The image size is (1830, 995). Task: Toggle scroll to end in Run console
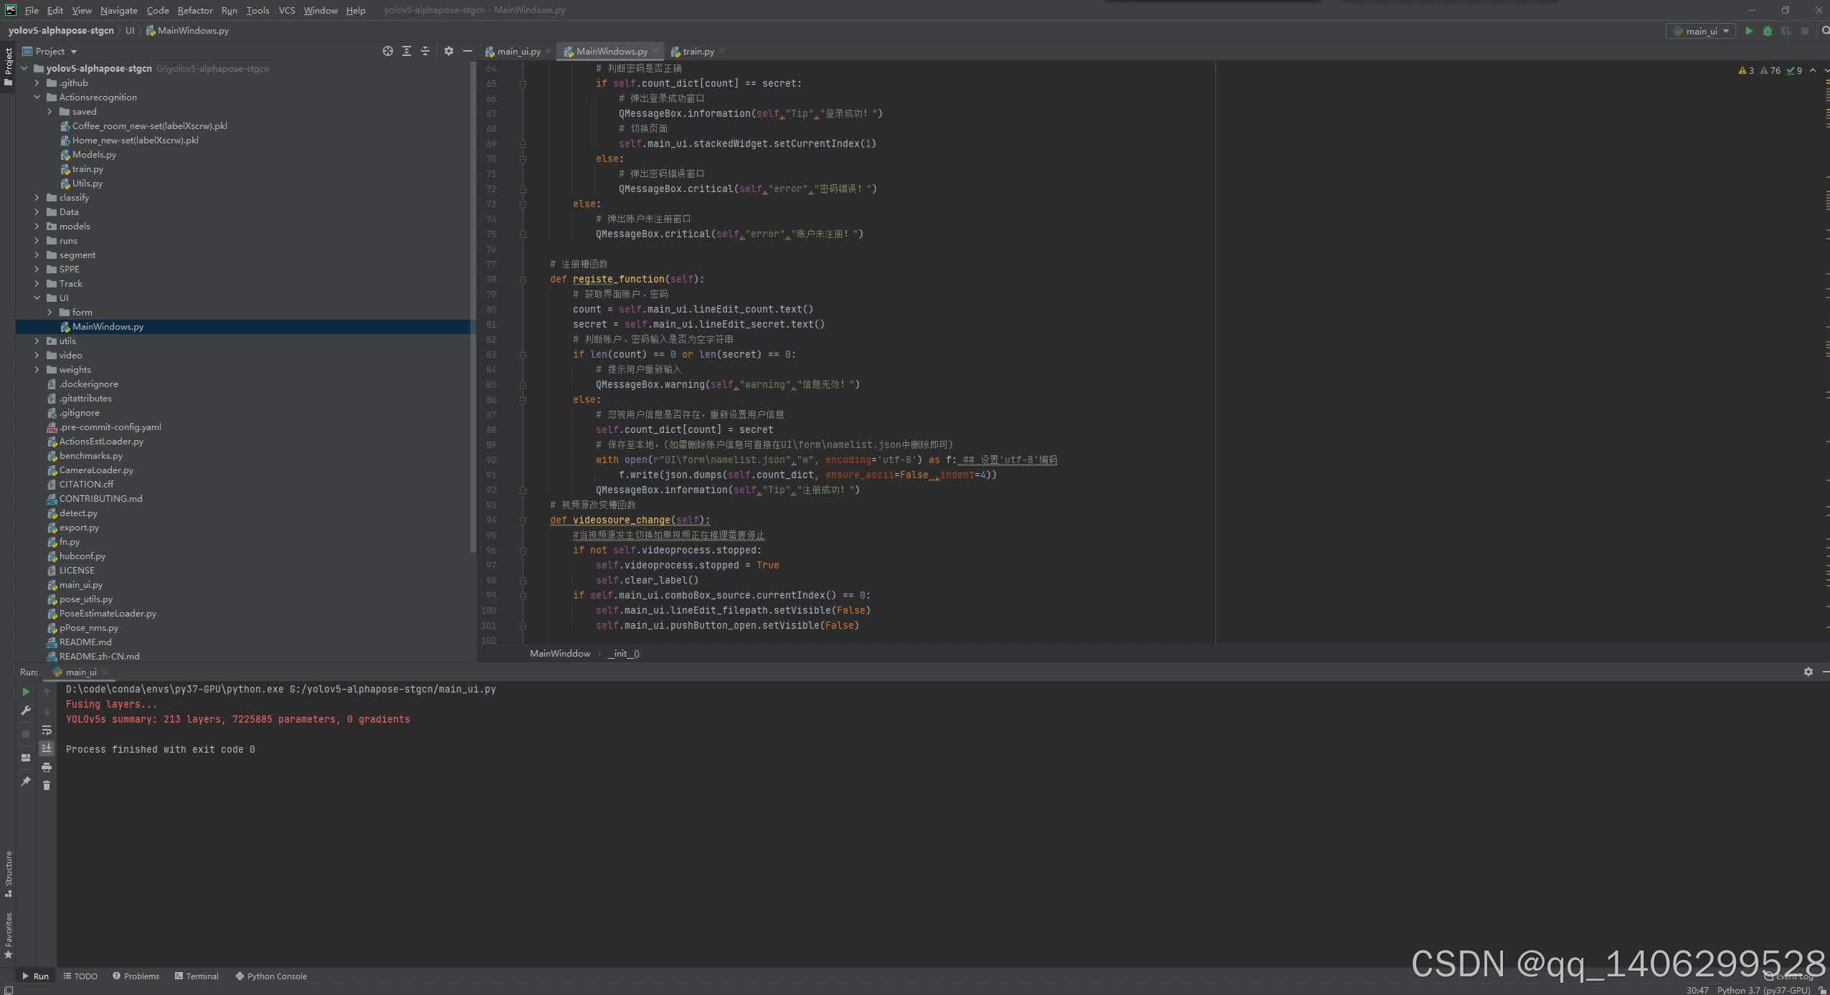(x=47, y=748)
